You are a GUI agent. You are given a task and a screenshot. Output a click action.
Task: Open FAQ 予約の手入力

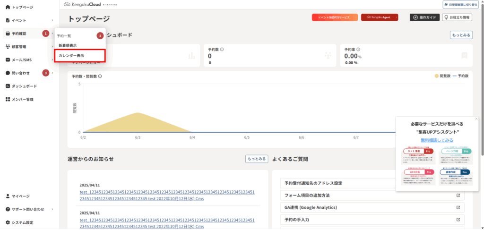(x=372, y=220)
